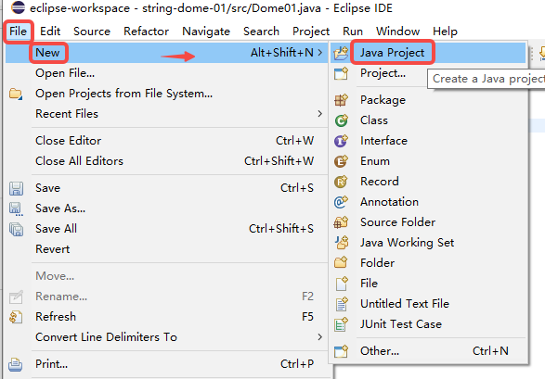Choose Recent Files entry

(167, 114)
